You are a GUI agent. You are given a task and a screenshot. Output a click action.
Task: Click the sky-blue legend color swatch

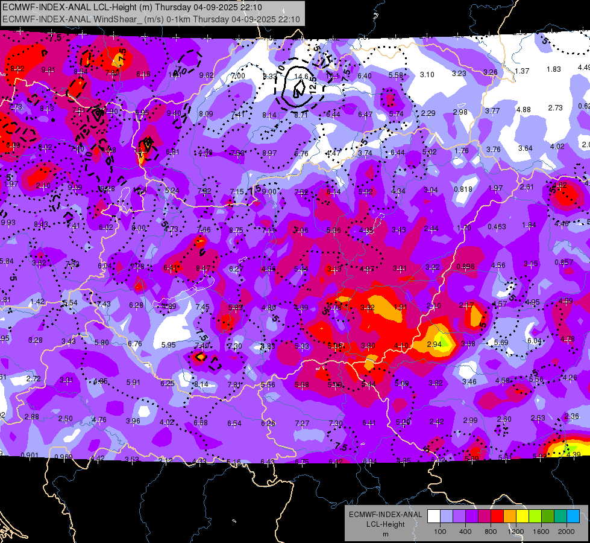pos(573,516)
